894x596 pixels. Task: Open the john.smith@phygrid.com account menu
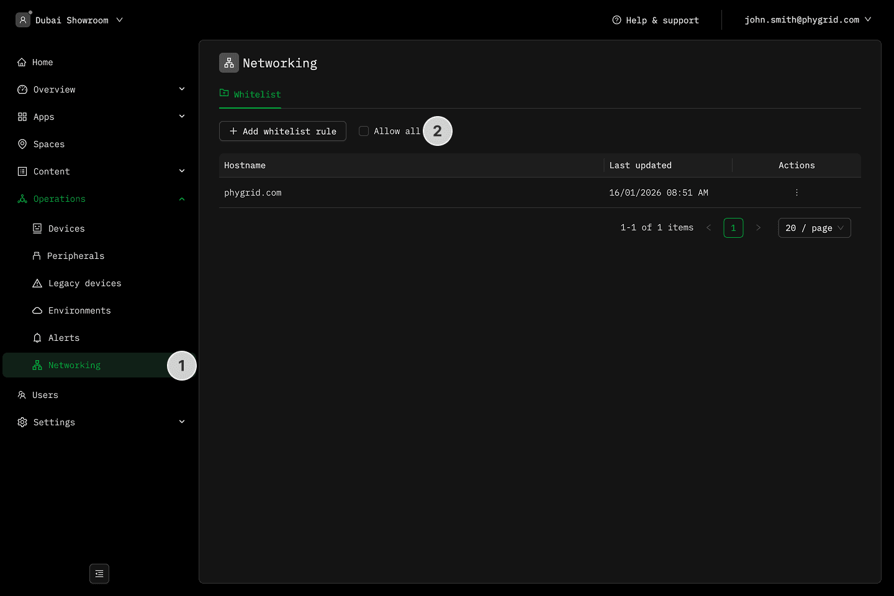coord(808,20)
